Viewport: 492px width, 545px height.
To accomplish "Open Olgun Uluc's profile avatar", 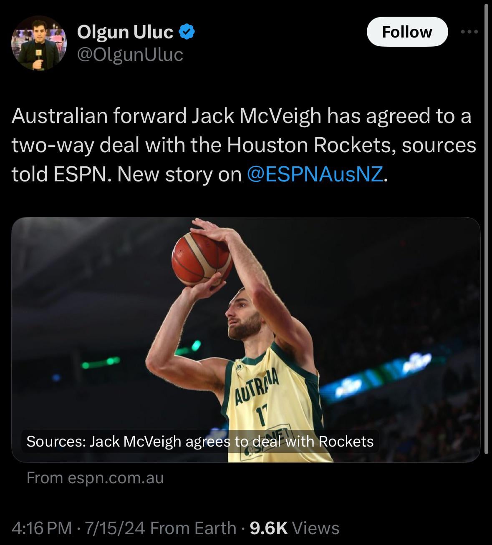I will (38, 43).
